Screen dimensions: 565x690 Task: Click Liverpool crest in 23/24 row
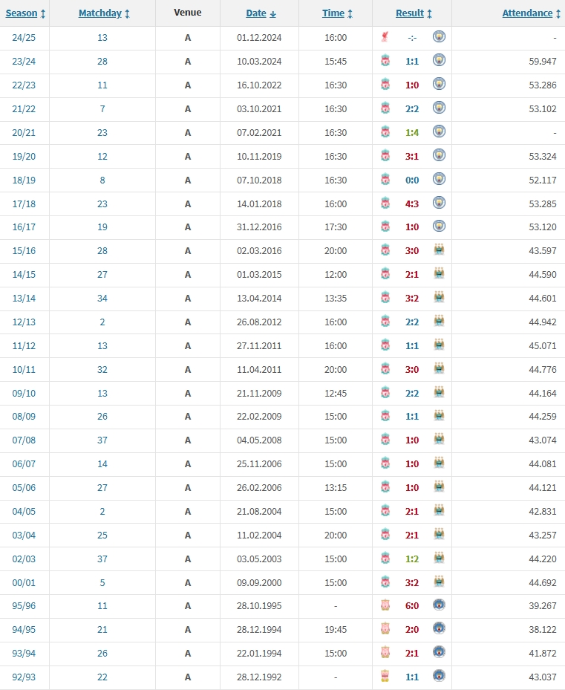(x=385, y=61)
